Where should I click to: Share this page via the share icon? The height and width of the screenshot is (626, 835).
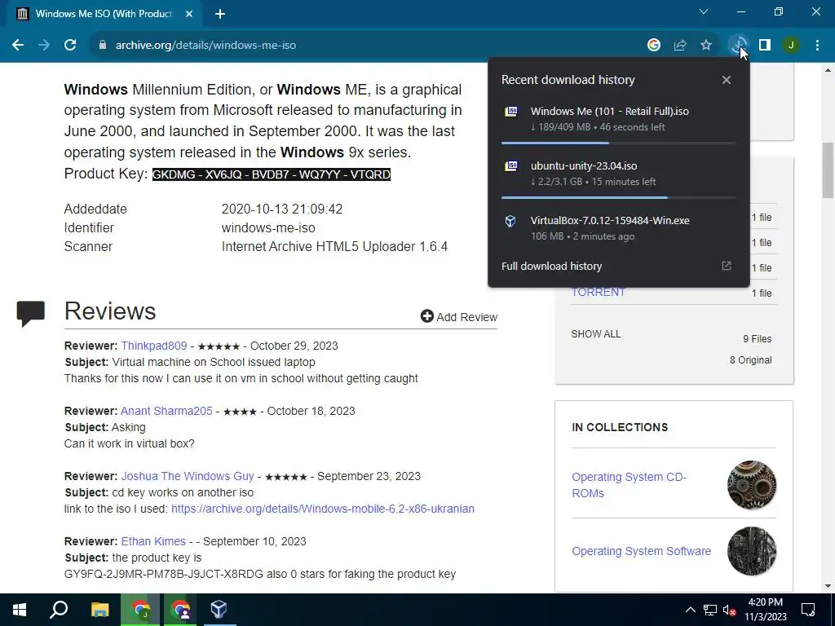680,46
